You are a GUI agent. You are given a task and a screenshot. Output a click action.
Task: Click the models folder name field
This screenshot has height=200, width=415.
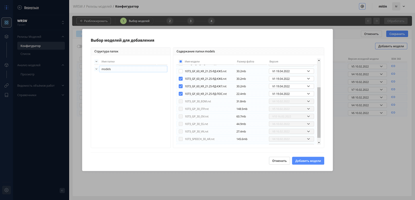[133, 69]
